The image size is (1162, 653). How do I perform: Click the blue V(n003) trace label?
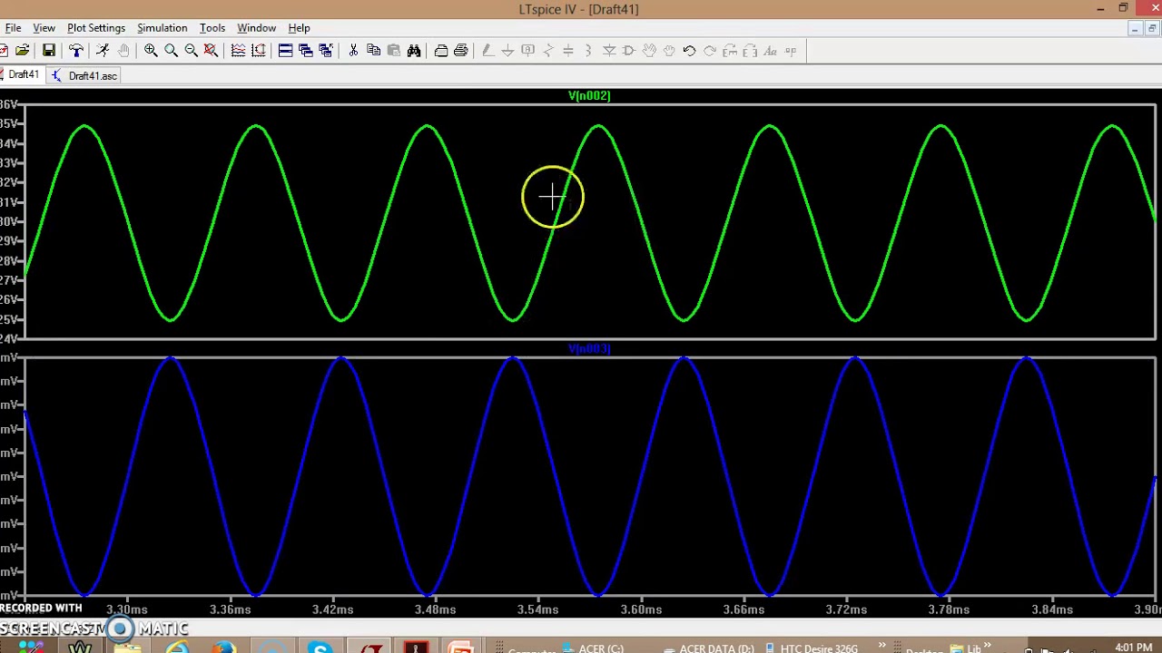(x=589, y=348)
